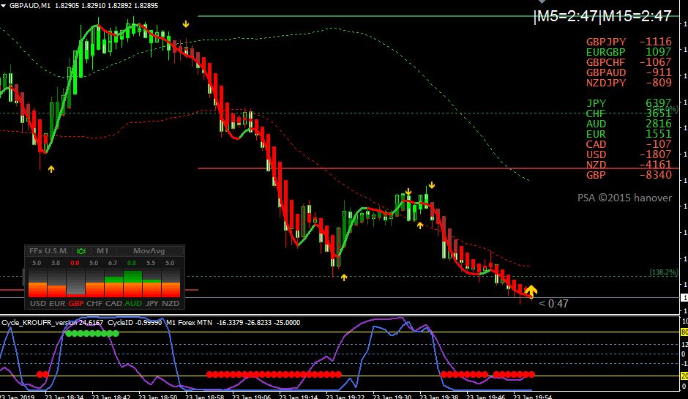Select the EURGBP pair in the strength list
This screenshot has height=399, width=688.
click(x=605, y=52)
